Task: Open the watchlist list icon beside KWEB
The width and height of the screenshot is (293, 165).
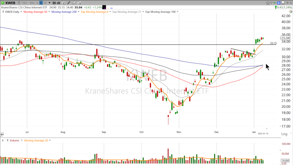Action: pos(19,3)
